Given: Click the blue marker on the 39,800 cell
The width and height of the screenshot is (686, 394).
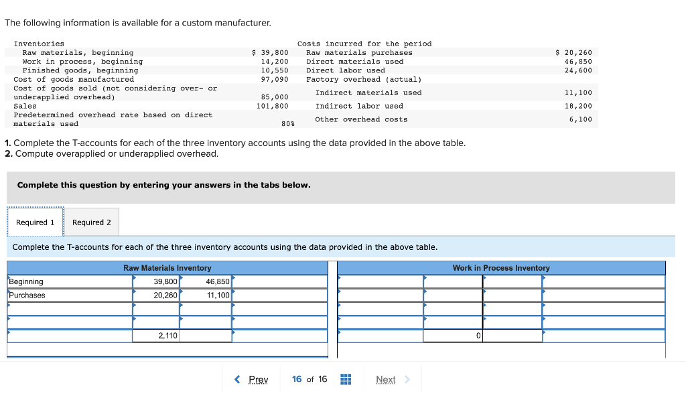Looking at the screenshot, I should point(134,277).
